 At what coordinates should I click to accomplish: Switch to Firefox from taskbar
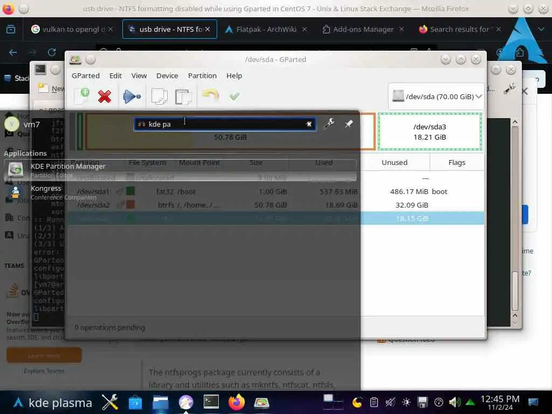tap(237, 402)
